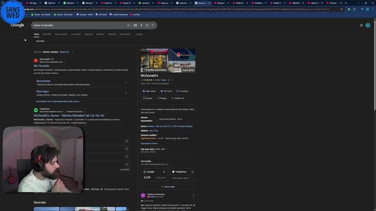Switch to the Haberler tab
The width and height of the screenshot is (376, 211).
(100, 34)
